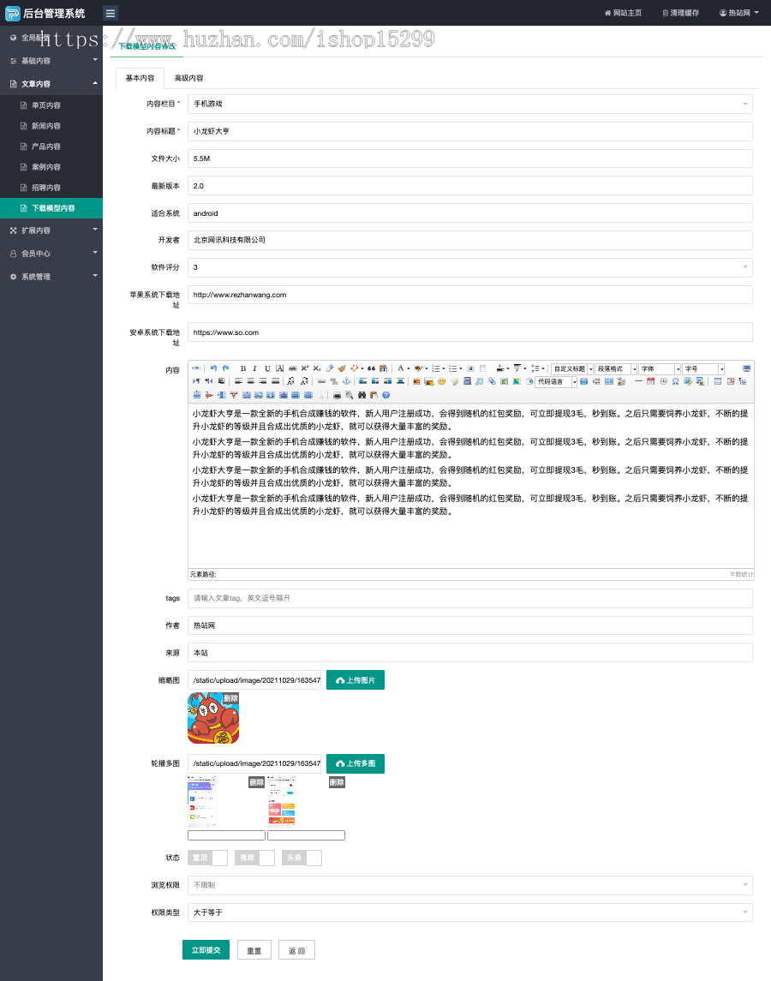The image size is (771, 981).
Task: Open 新闻内容 in the sidebar
Action: (x=46, y=126)
